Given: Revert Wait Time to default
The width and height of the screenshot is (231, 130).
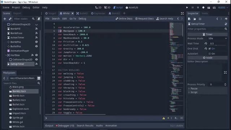Looking at the screenshot, I should tap(206, 44).
